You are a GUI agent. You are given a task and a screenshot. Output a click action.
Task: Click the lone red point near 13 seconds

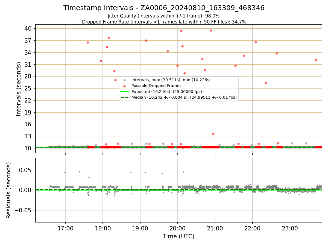coord(213,134)
